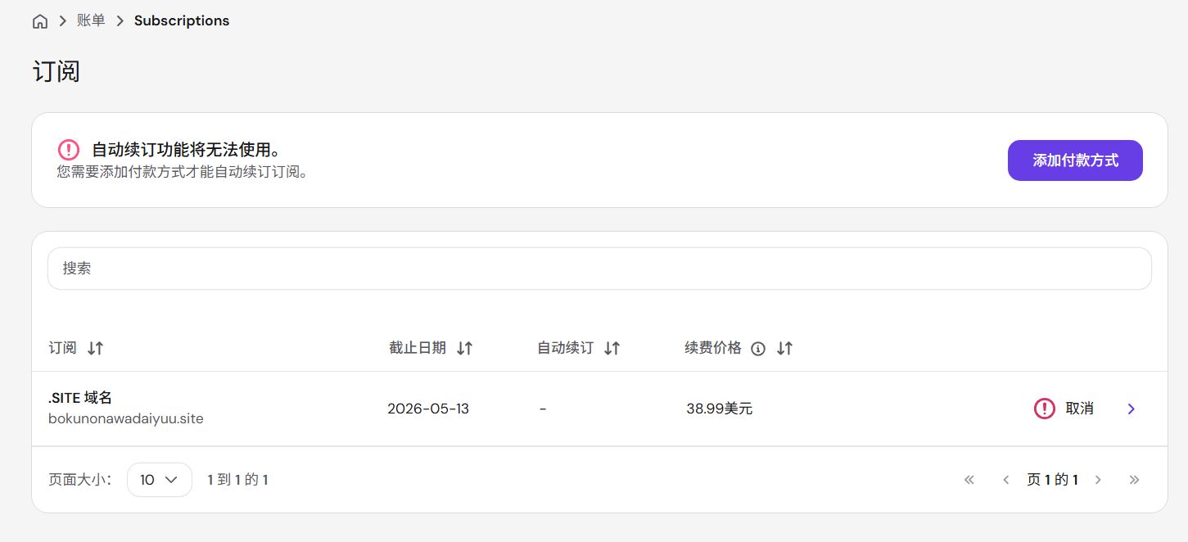Click the price 38.99美元

coord(720,409)
